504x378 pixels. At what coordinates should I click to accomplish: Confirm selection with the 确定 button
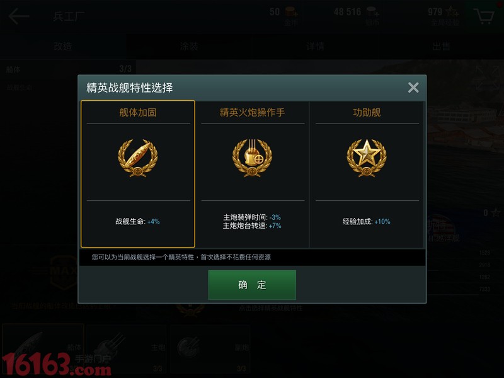pyautogui.click(x=252, y=285)
